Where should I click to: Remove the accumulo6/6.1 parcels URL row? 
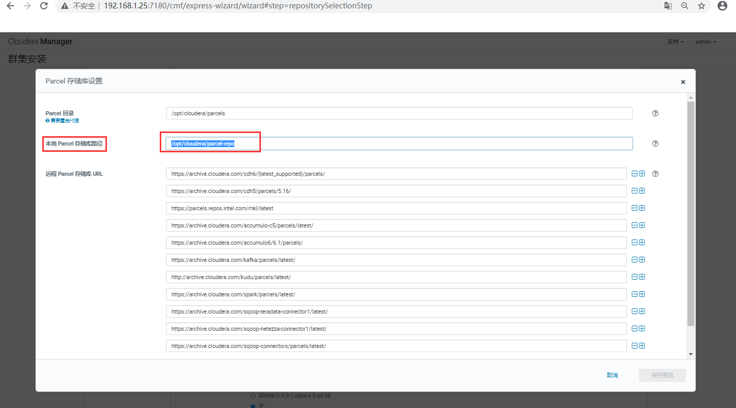(635, 243)
